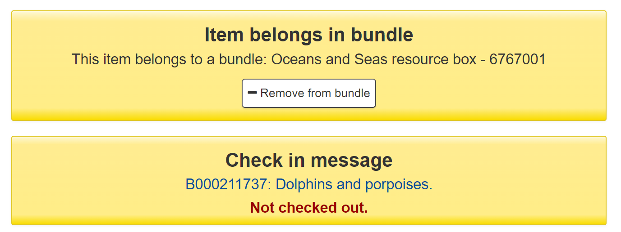This screenshot has height=232, width=621.
Task: Click the Remove from bundle button
Action: [309, 94]
